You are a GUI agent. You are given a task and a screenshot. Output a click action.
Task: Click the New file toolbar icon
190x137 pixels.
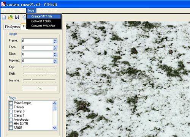point(4,17)
